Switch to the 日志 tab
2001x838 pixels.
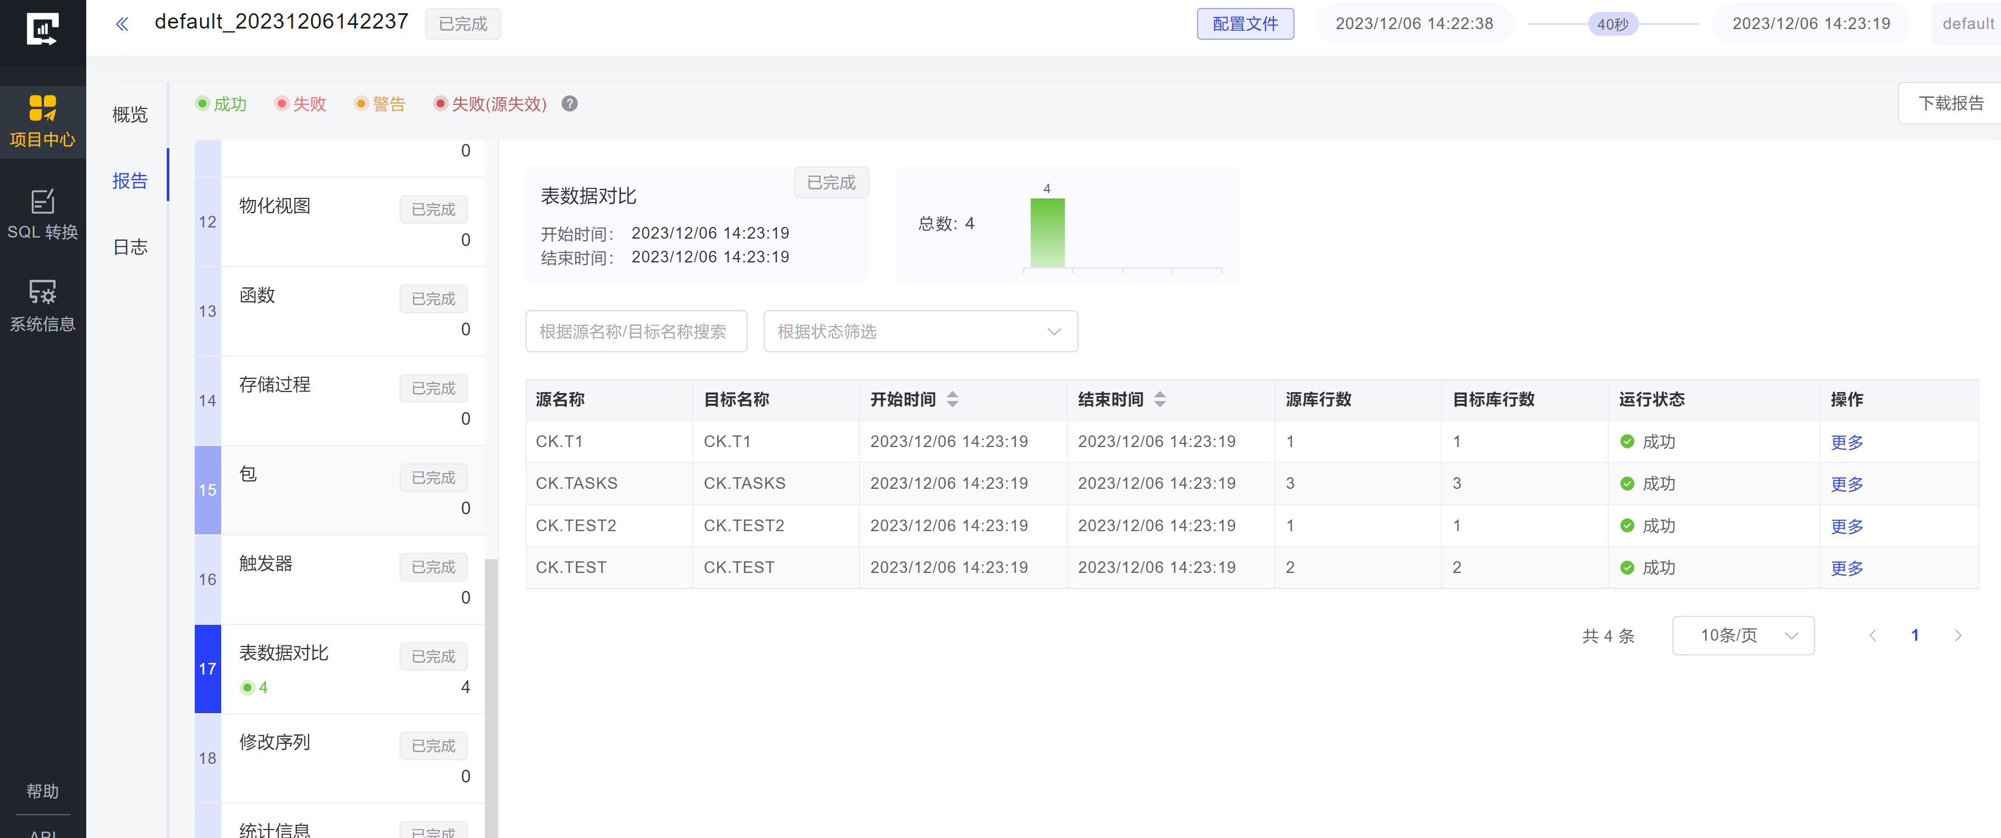(x=130, y=247)
